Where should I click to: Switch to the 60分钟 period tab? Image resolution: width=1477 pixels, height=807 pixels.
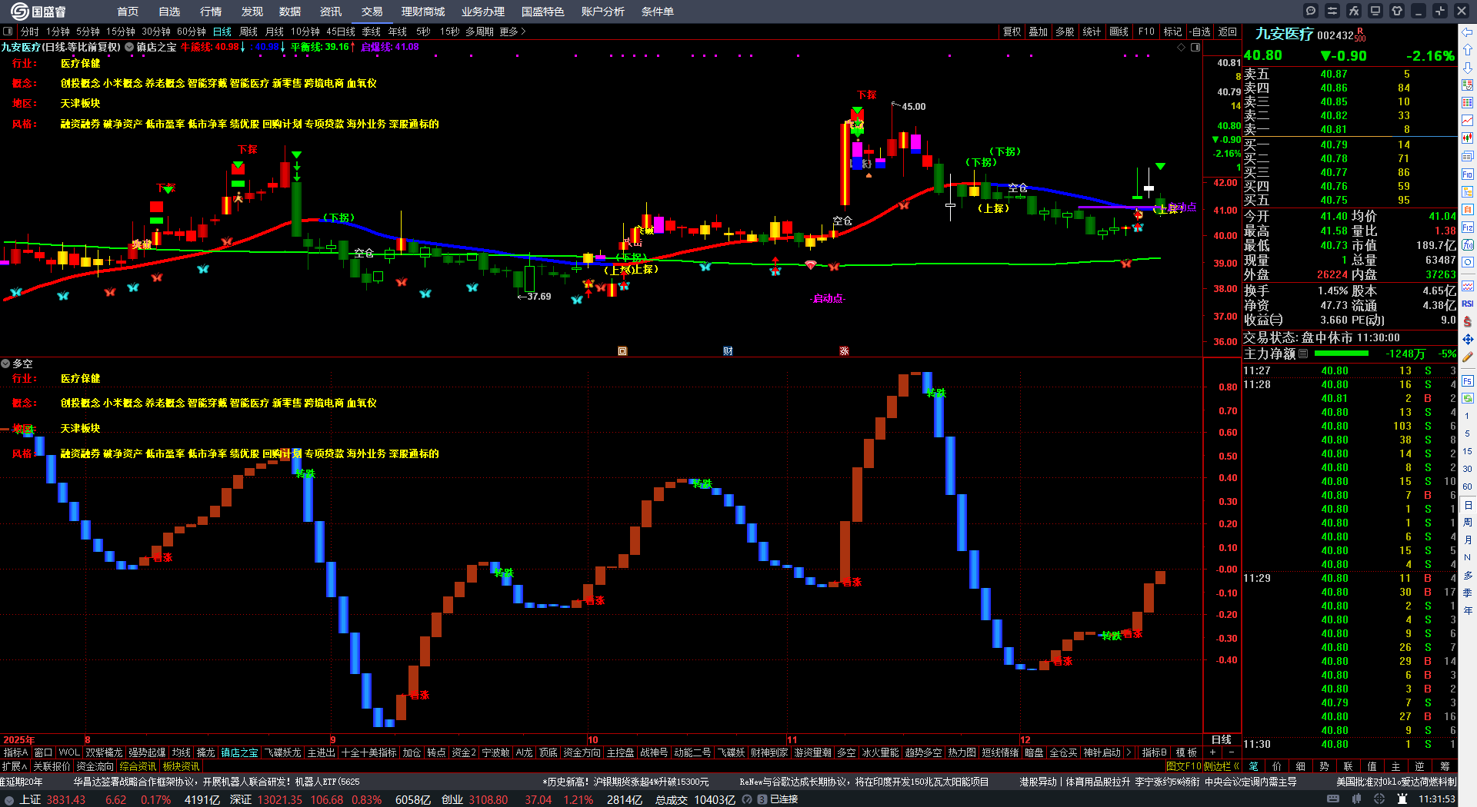[192, 32]
